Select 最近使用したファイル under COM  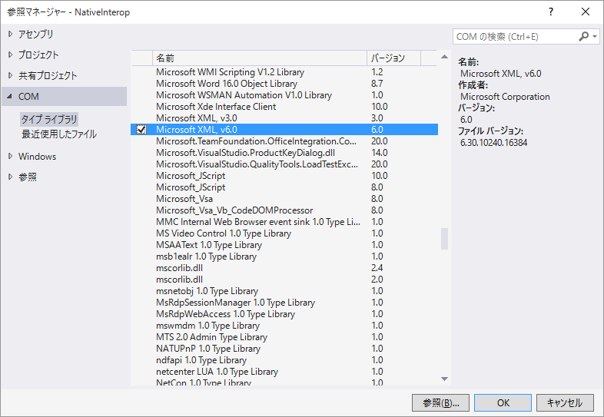(x=59, y=134)
